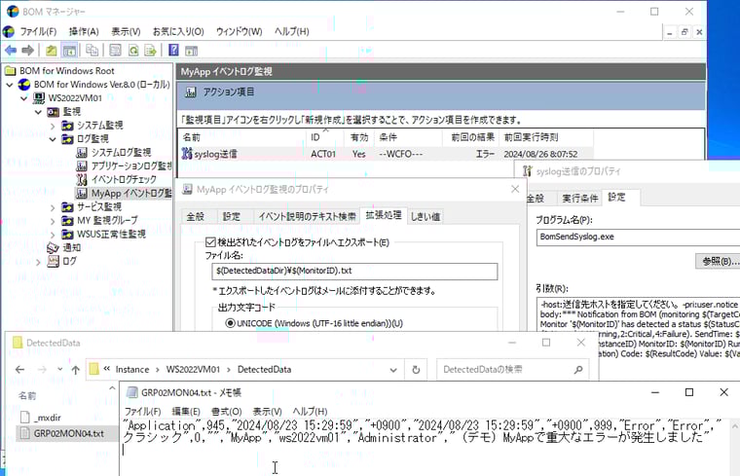Viewport: 740px width, 476px height.
Task: Select the アプリケーションログ監視 monitor icon
Action: coord(82,166)
